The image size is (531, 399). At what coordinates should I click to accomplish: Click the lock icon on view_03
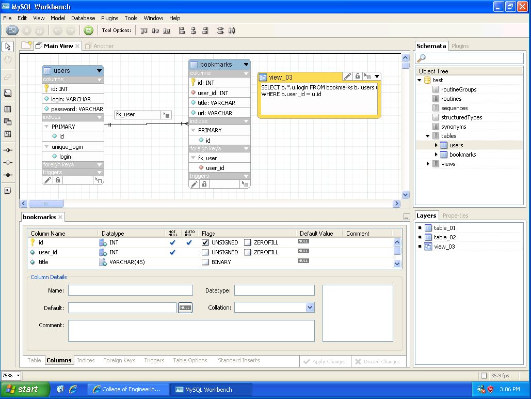coord(357,76)
